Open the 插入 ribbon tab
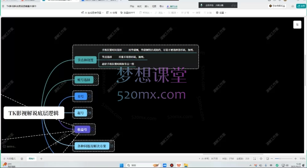This screenshot has height=168, width=307. tap(147, 6)
